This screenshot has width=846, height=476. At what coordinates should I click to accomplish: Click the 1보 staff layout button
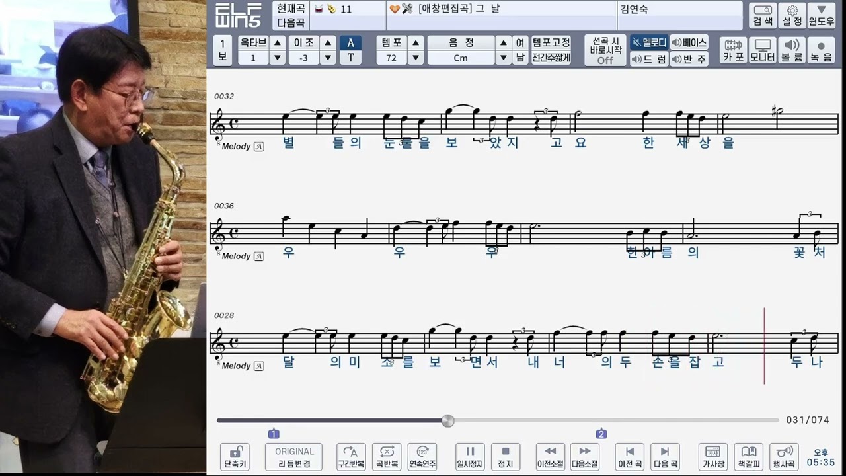click(223, 50)
